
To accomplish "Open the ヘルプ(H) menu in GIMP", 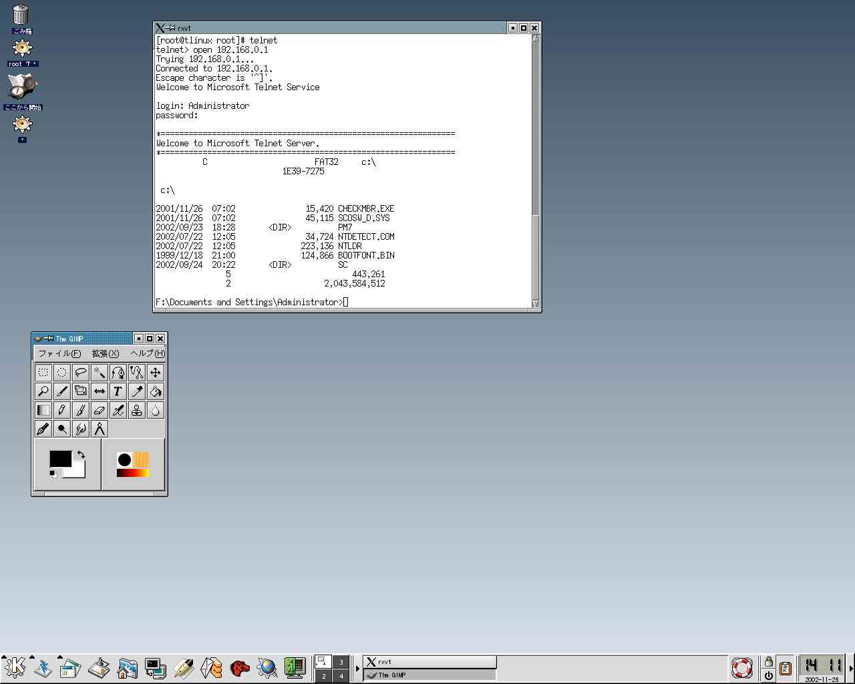I will 148,353.
